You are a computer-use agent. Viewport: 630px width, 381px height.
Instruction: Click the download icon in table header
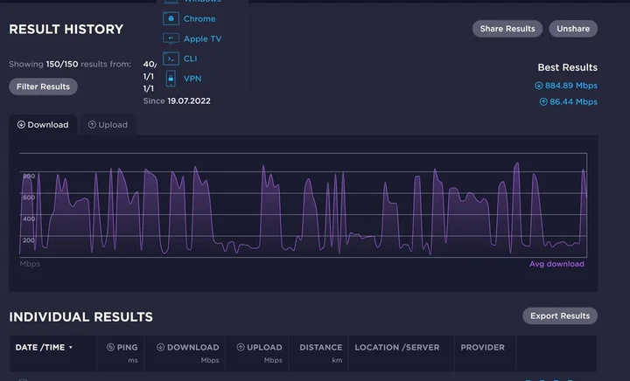pos(160,347)
